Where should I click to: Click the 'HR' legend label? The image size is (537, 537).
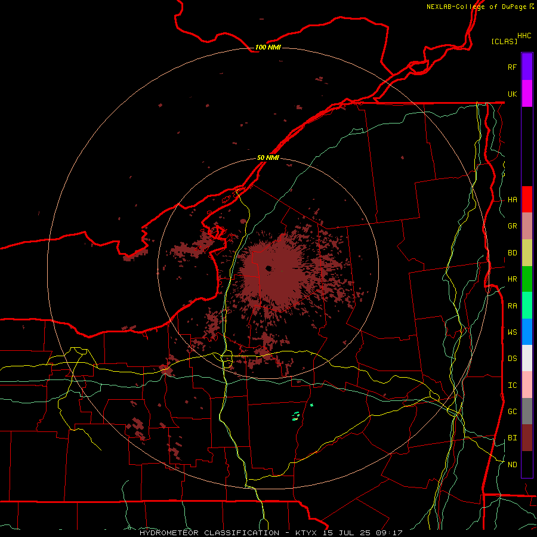tap(512, 279)
